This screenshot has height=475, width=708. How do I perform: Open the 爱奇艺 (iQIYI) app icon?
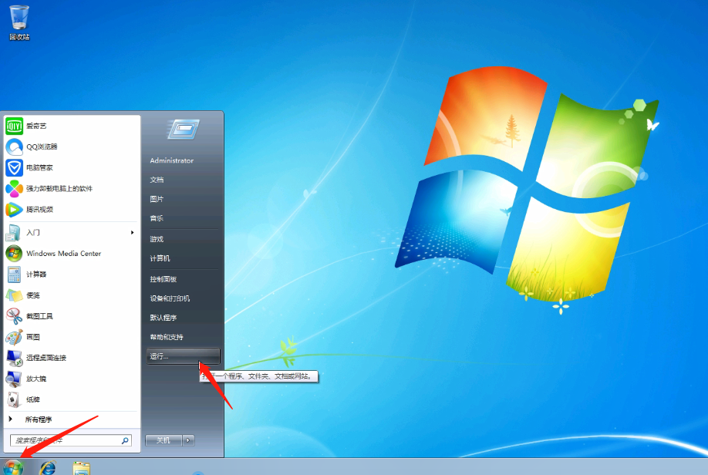(x=14, y=126)
